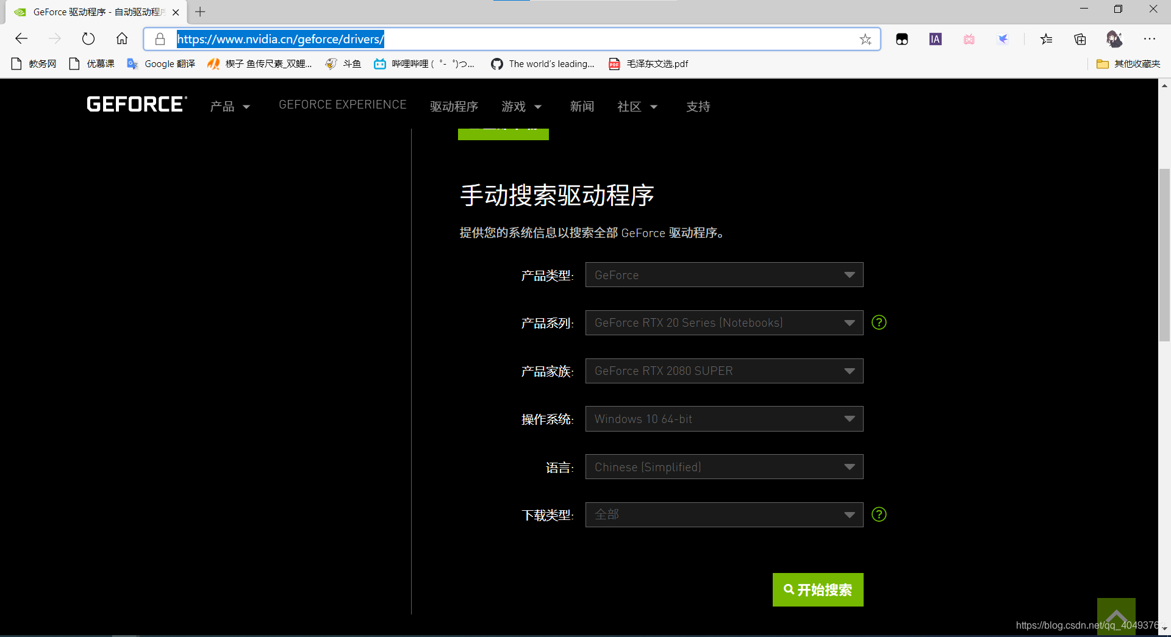Click the blue bird extension icon
The image size is (1171, 637).
click(x=1003, y=40)
